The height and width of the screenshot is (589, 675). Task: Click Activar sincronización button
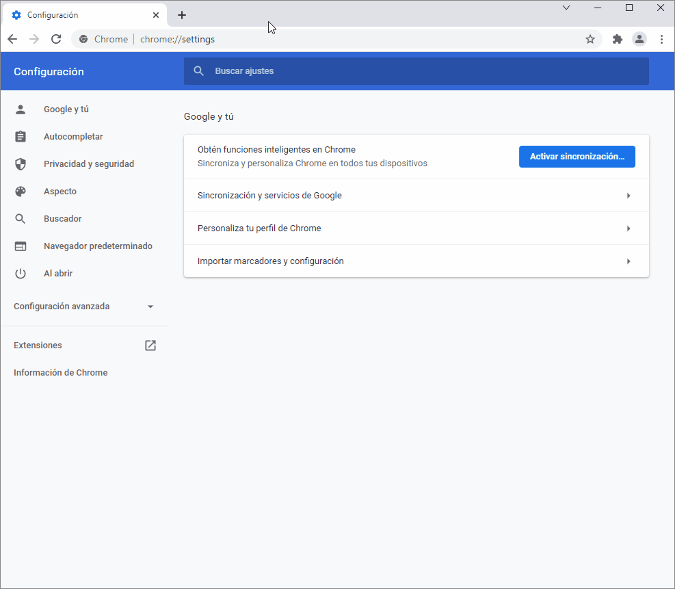pyautogui.click(x=577, y=157)
